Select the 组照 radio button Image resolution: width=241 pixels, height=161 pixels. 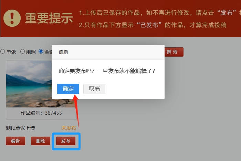point(22,51)
